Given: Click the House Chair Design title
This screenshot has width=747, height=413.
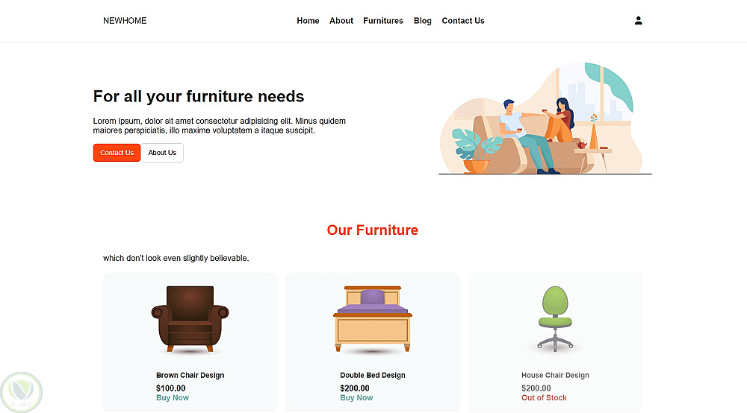Looking at the screenshot, I should click(555, 375).
